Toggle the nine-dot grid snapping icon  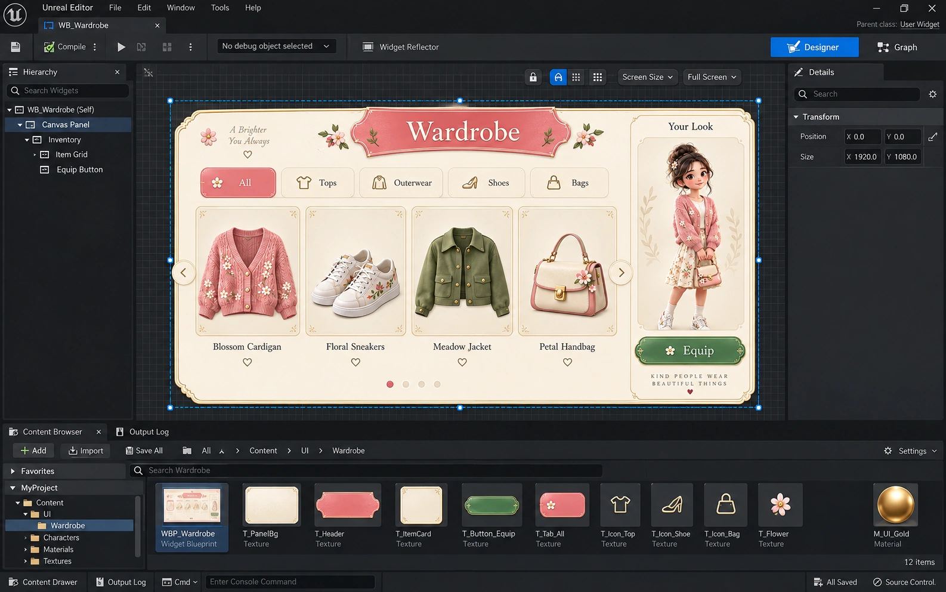point(598,77)
